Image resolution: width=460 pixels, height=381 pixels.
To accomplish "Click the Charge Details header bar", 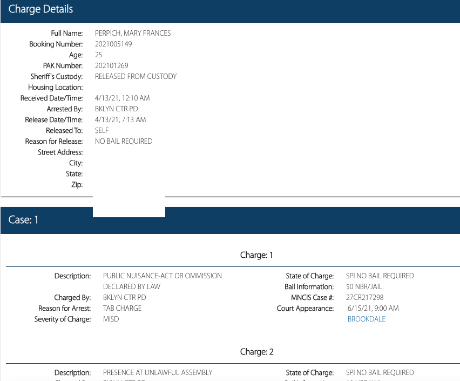I will (230, 10).
